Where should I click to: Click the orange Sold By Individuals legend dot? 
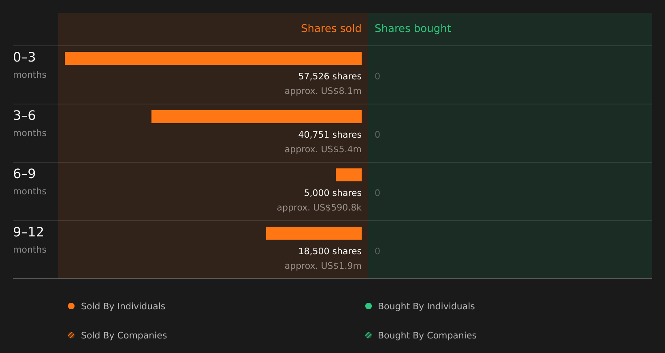point(71,306)
